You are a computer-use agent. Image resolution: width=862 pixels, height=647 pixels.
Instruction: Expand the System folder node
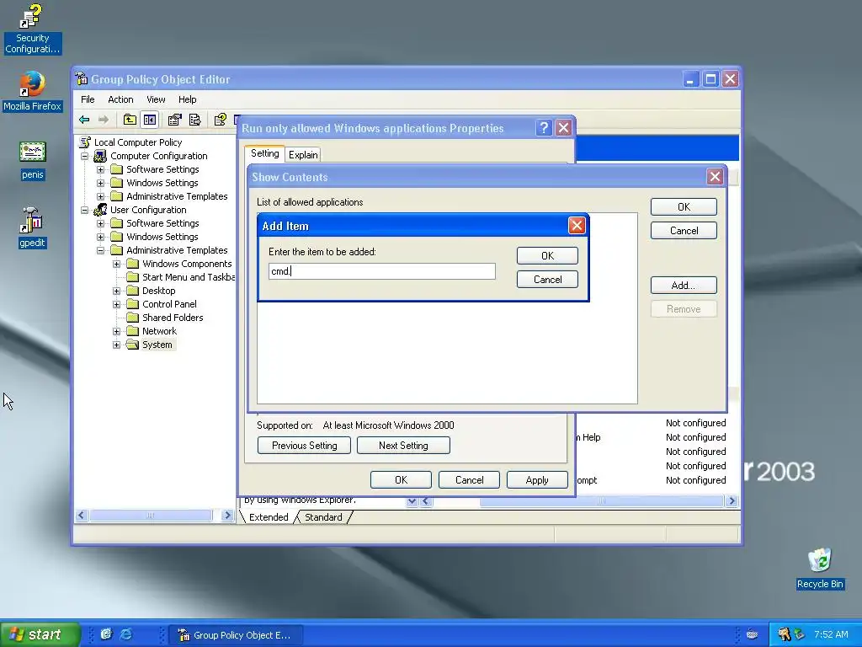pos(116,345)
